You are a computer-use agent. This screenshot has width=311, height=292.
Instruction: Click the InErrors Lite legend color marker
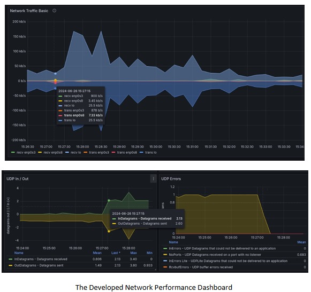coord(165,261)
